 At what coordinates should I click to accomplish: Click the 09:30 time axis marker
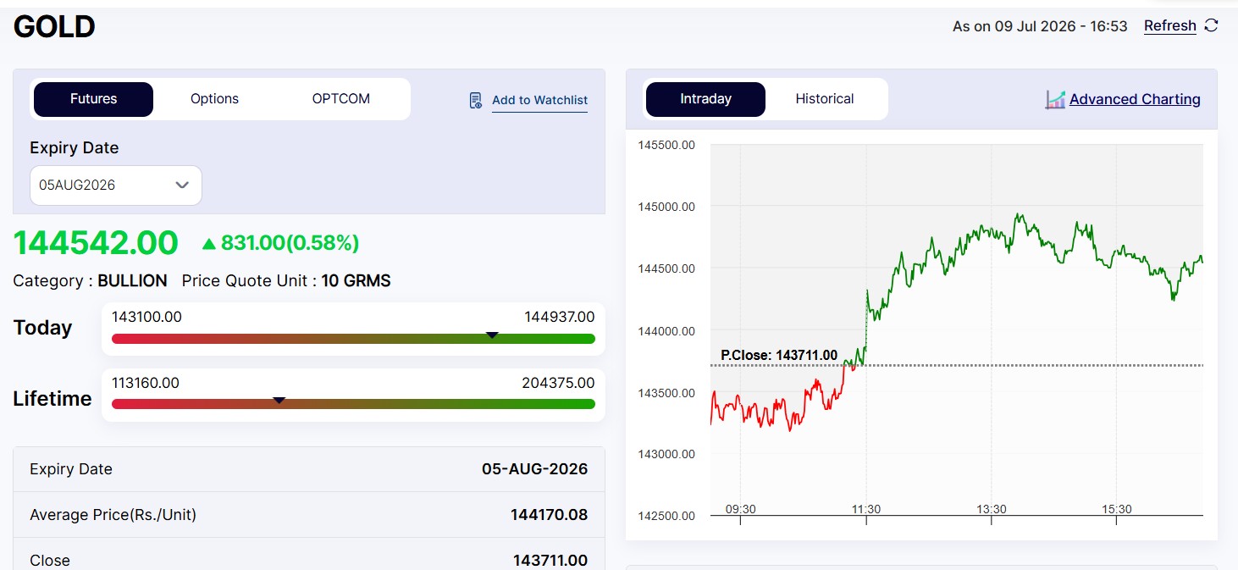coord(741,509)
